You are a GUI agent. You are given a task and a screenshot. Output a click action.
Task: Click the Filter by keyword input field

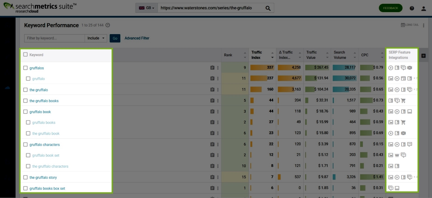(x=54, y=38)
